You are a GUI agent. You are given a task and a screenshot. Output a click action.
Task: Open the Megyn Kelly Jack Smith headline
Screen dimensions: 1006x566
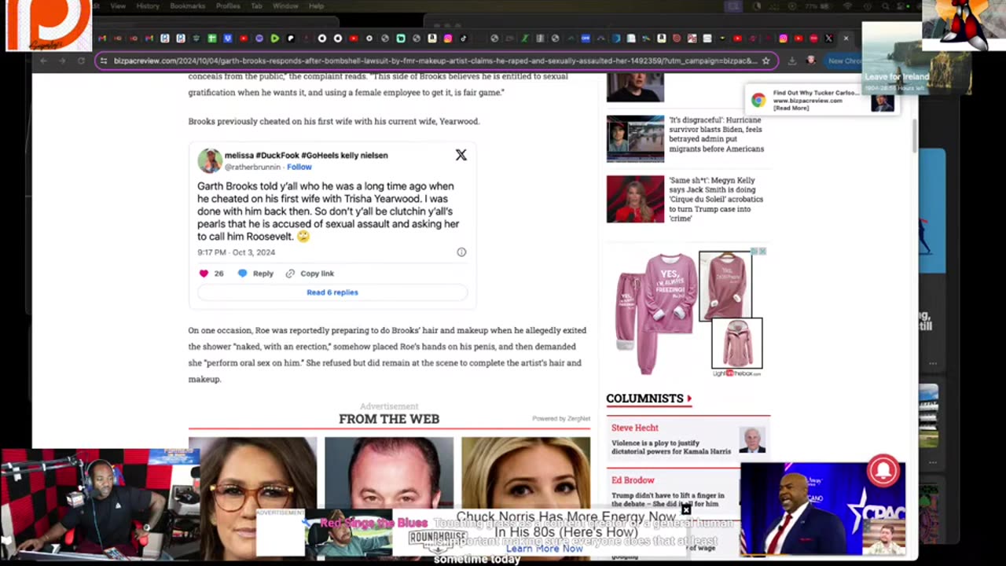pos(716,199)
